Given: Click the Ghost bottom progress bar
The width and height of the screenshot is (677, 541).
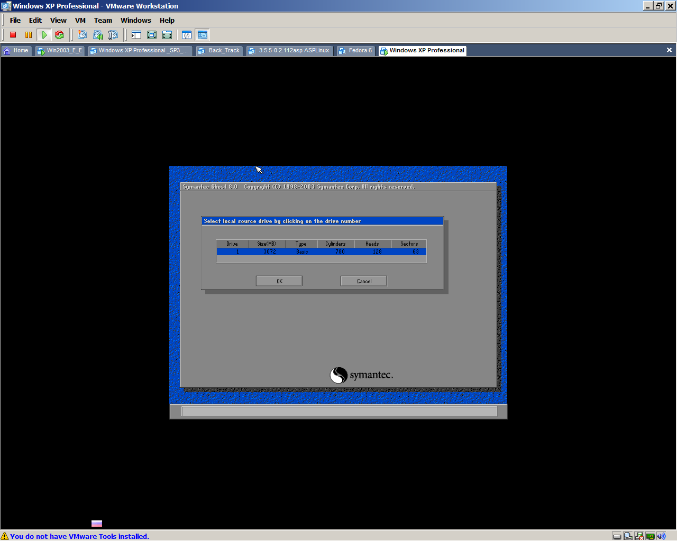Looking at the screenshot, I should click(x=339, y=412).
